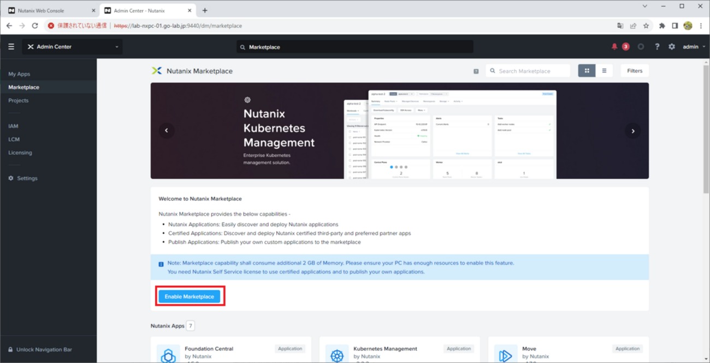This screenshot has height=363, width=710.
Task: Click the Kubernetes Management helm icon
Action: pyautogui.click(x=337, y=355)
